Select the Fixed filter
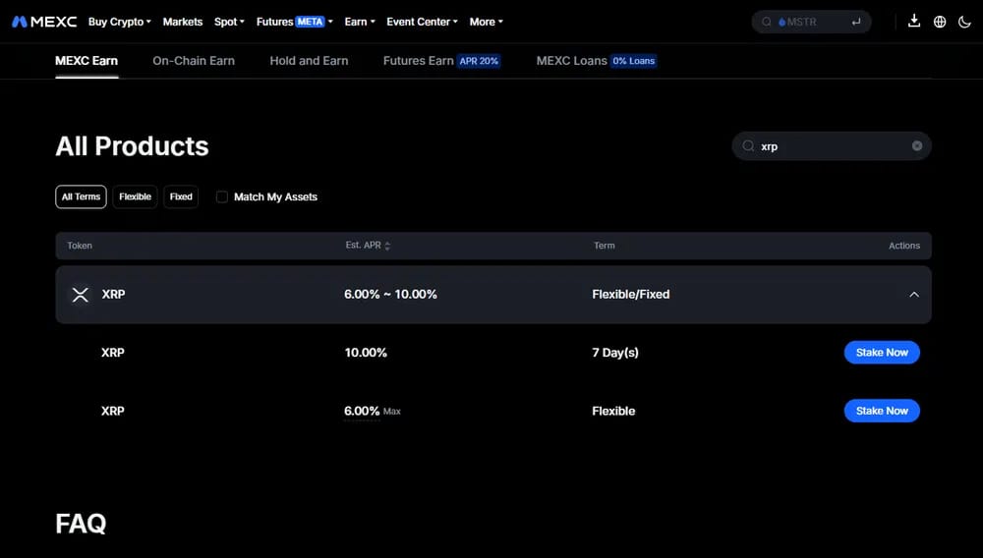This screenshot has height=558, width=983. click(181, 196)
